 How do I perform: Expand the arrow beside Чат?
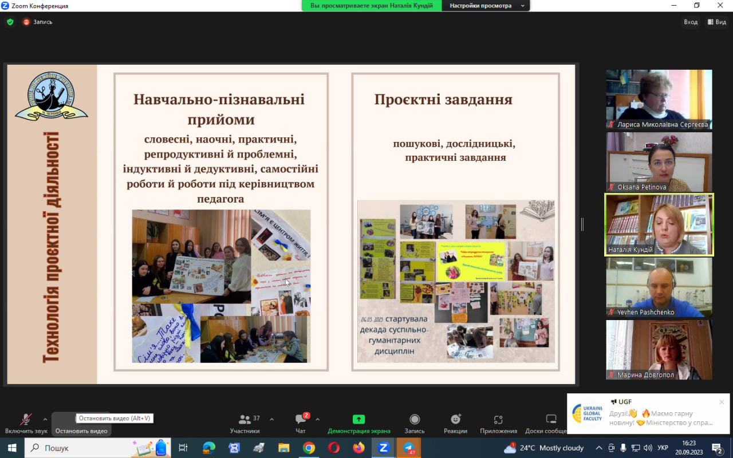click(x=318, y=419)
